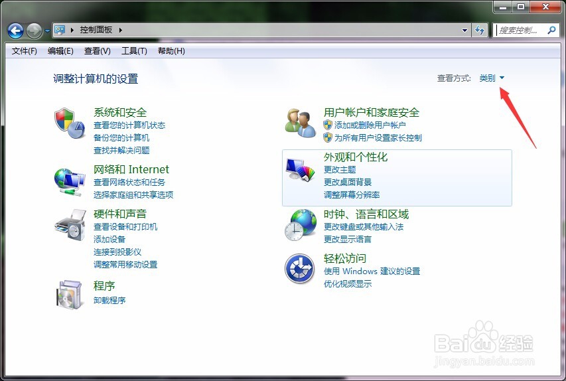Click the search magnifier icon

551,31
